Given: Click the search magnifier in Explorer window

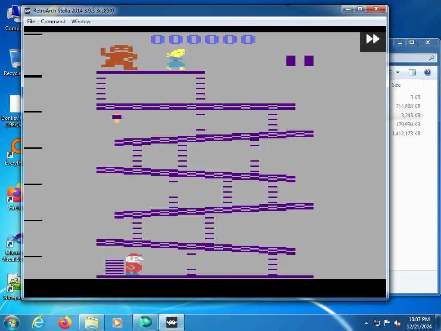Looking at the screenshot, I should coord(432,58).
